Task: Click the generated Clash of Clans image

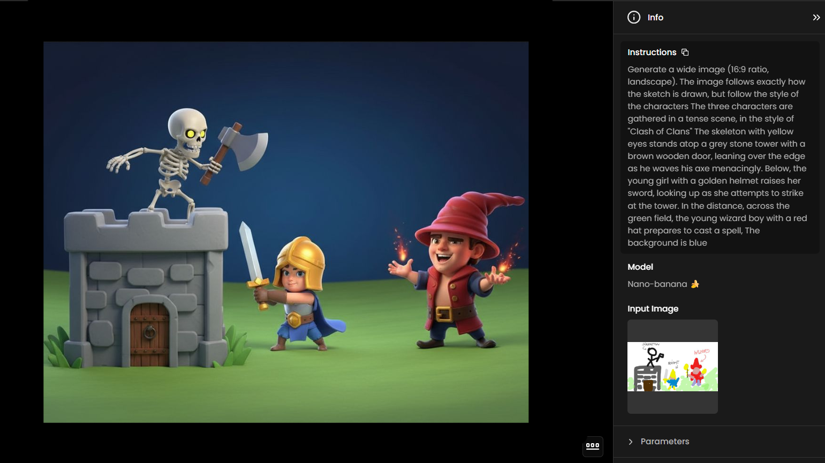Action: pyautogui.click(x=286, y=232)
